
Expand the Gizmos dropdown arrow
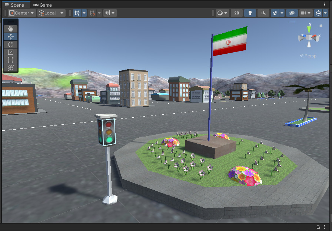point(325,13)
